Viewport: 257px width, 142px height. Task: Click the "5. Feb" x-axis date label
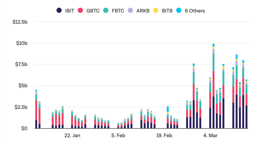tap(118, 136)
